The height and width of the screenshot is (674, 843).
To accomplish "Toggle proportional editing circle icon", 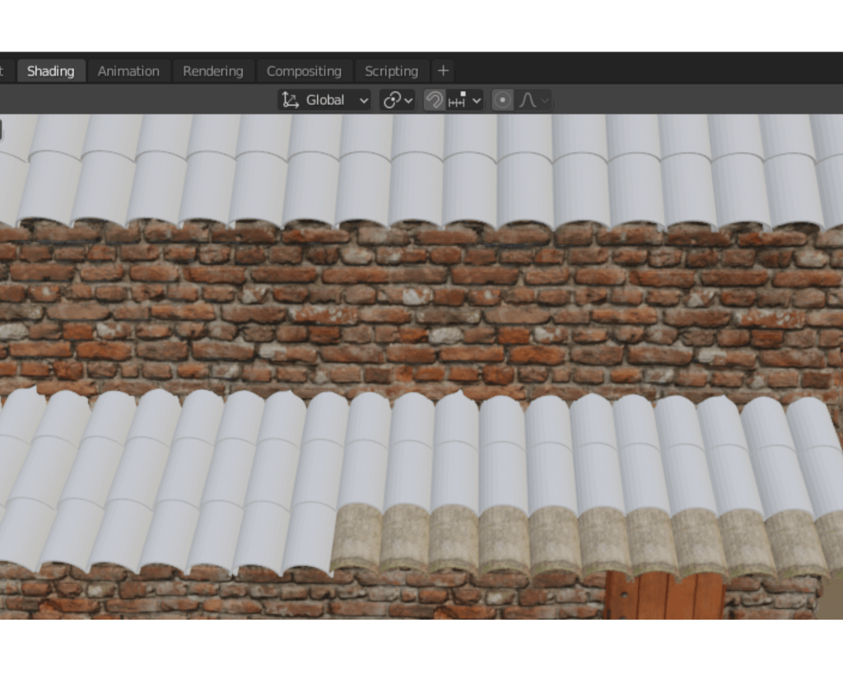I will (x=502, y=100).
